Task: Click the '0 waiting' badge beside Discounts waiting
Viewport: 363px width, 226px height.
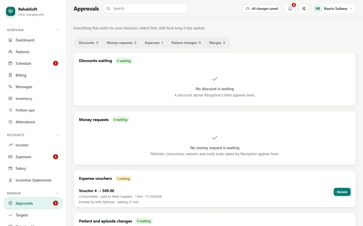Action: [124, 61]
